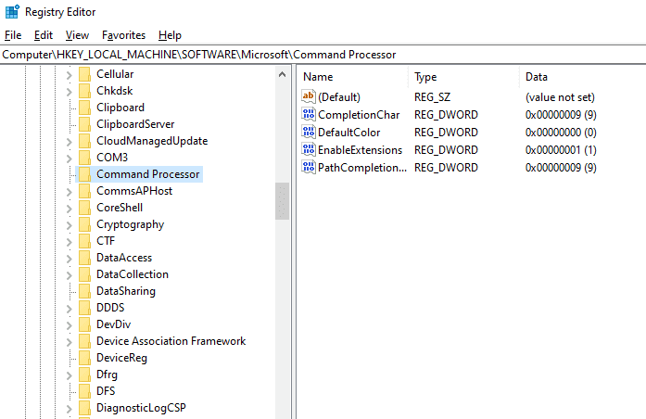Click the DFS folder icon
Viewport: 646px width, 419px height.
84,391
